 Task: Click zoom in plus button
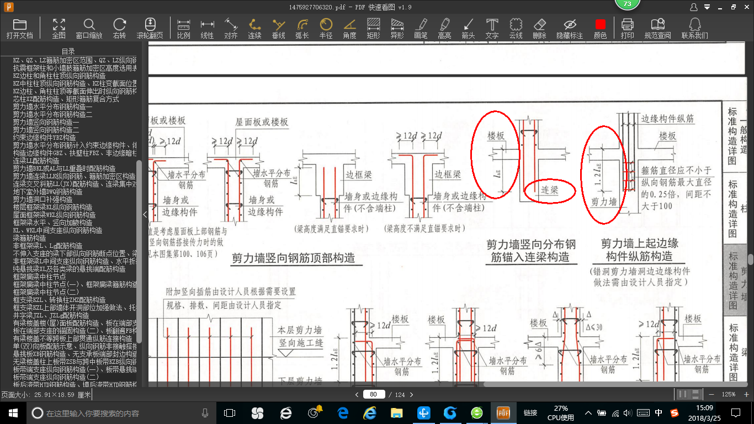[747, 394]
